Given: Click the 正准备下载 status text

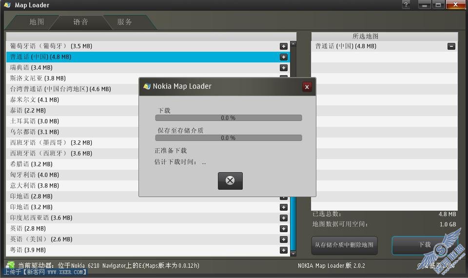Looking at the screenshot, I should [x=171, y=151].
